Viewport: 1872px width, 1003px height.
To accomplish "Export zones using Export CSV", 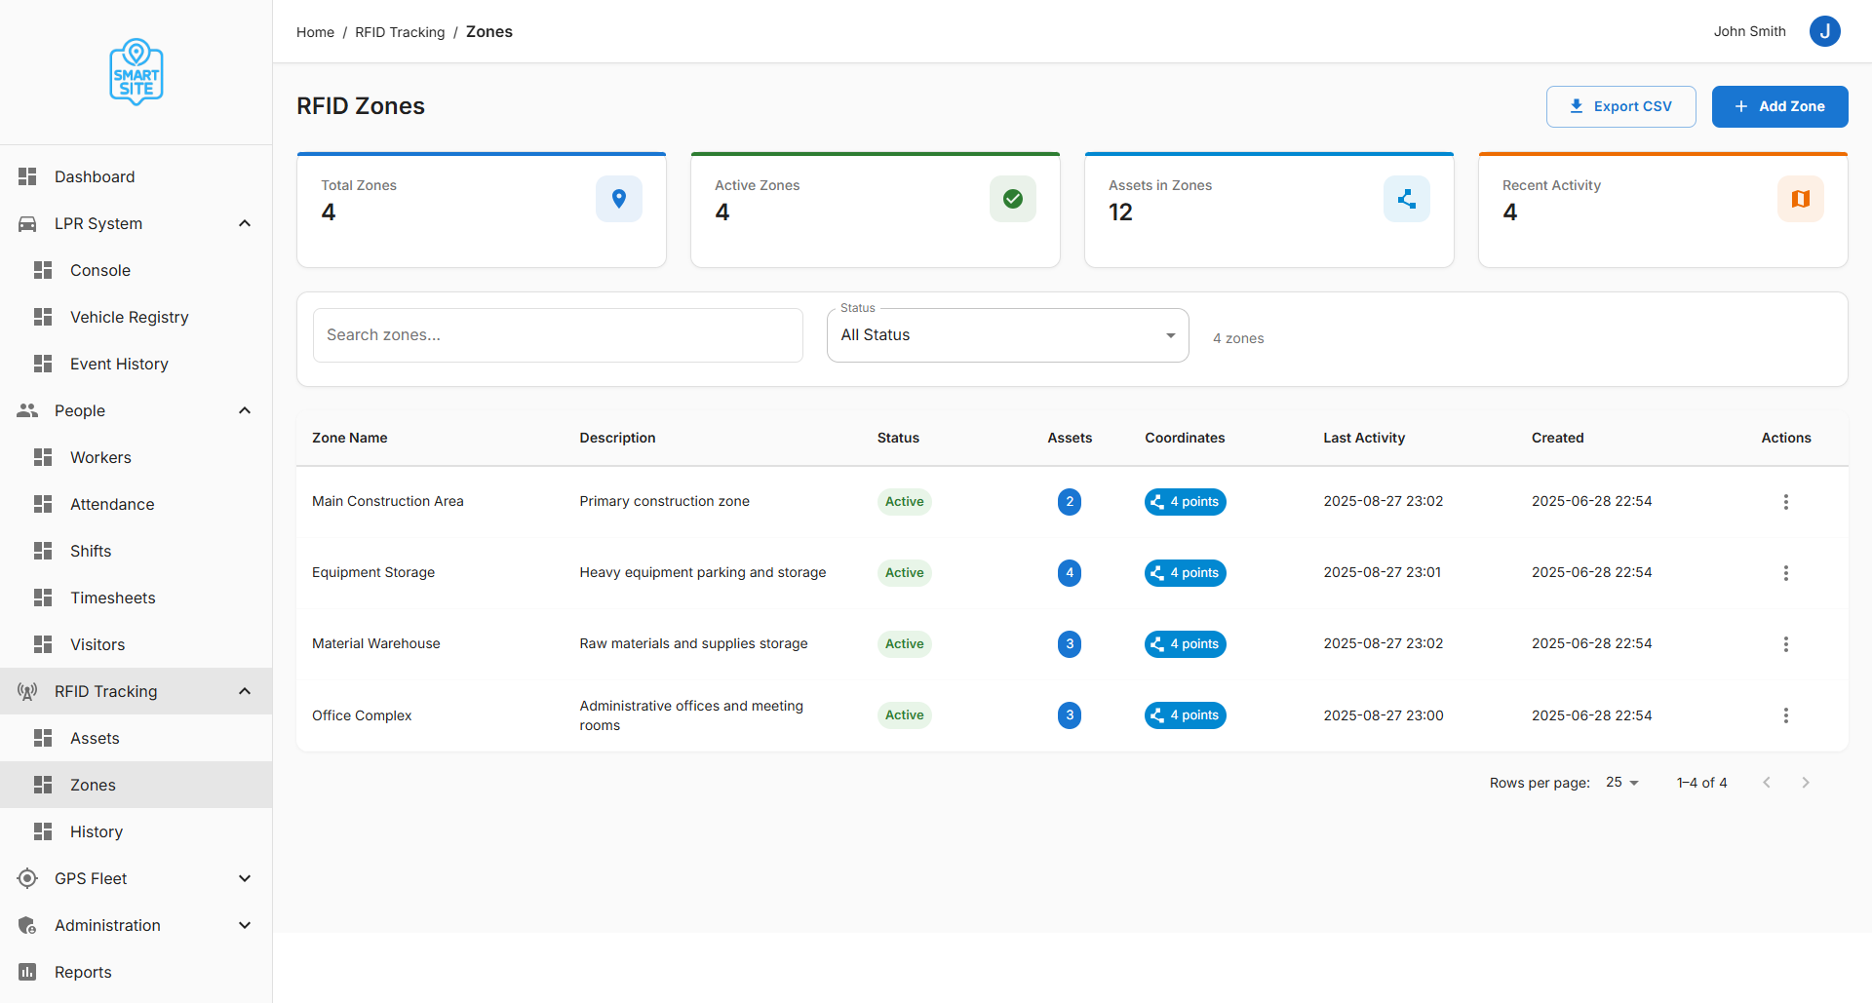I will pos(1620,106).
